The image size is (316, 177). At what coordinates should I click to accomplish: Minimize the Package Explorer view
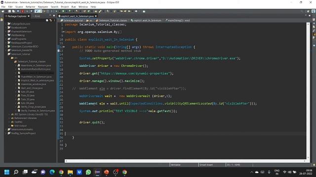coord(50,16)
